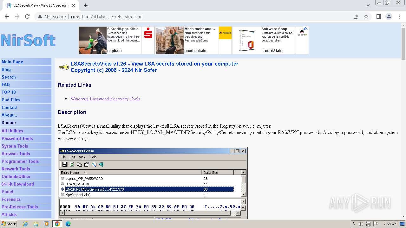
Task: Go back to previous page in Chrome
Action: (7, 17)
